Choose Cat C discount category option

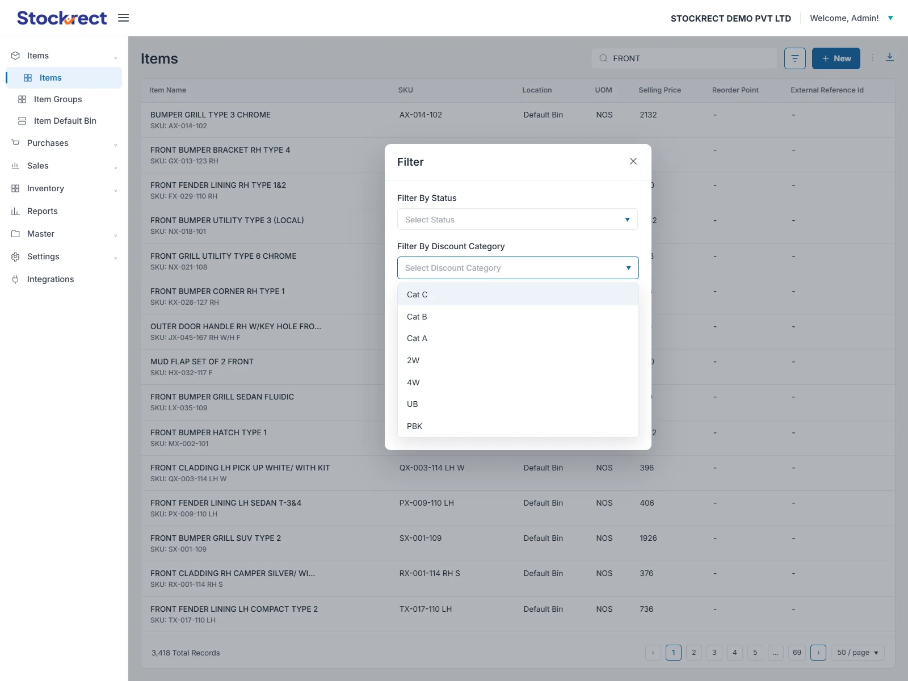518,295
